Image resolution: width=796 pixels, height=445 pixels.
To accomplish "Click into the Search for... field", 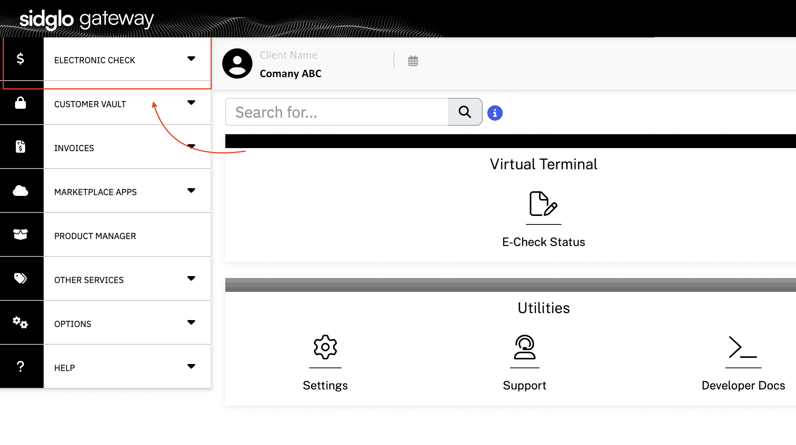I will click(x=337, y=112).
